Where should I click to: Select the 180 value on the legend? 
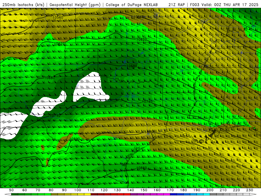pos(183,190)
